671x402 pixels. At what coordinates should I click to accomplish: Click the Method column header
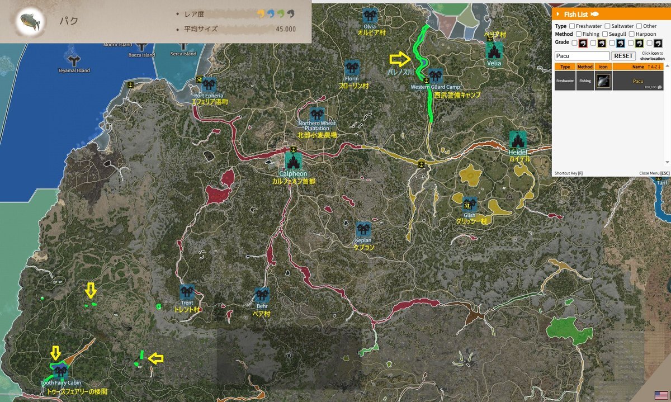[x=585, y=67]
